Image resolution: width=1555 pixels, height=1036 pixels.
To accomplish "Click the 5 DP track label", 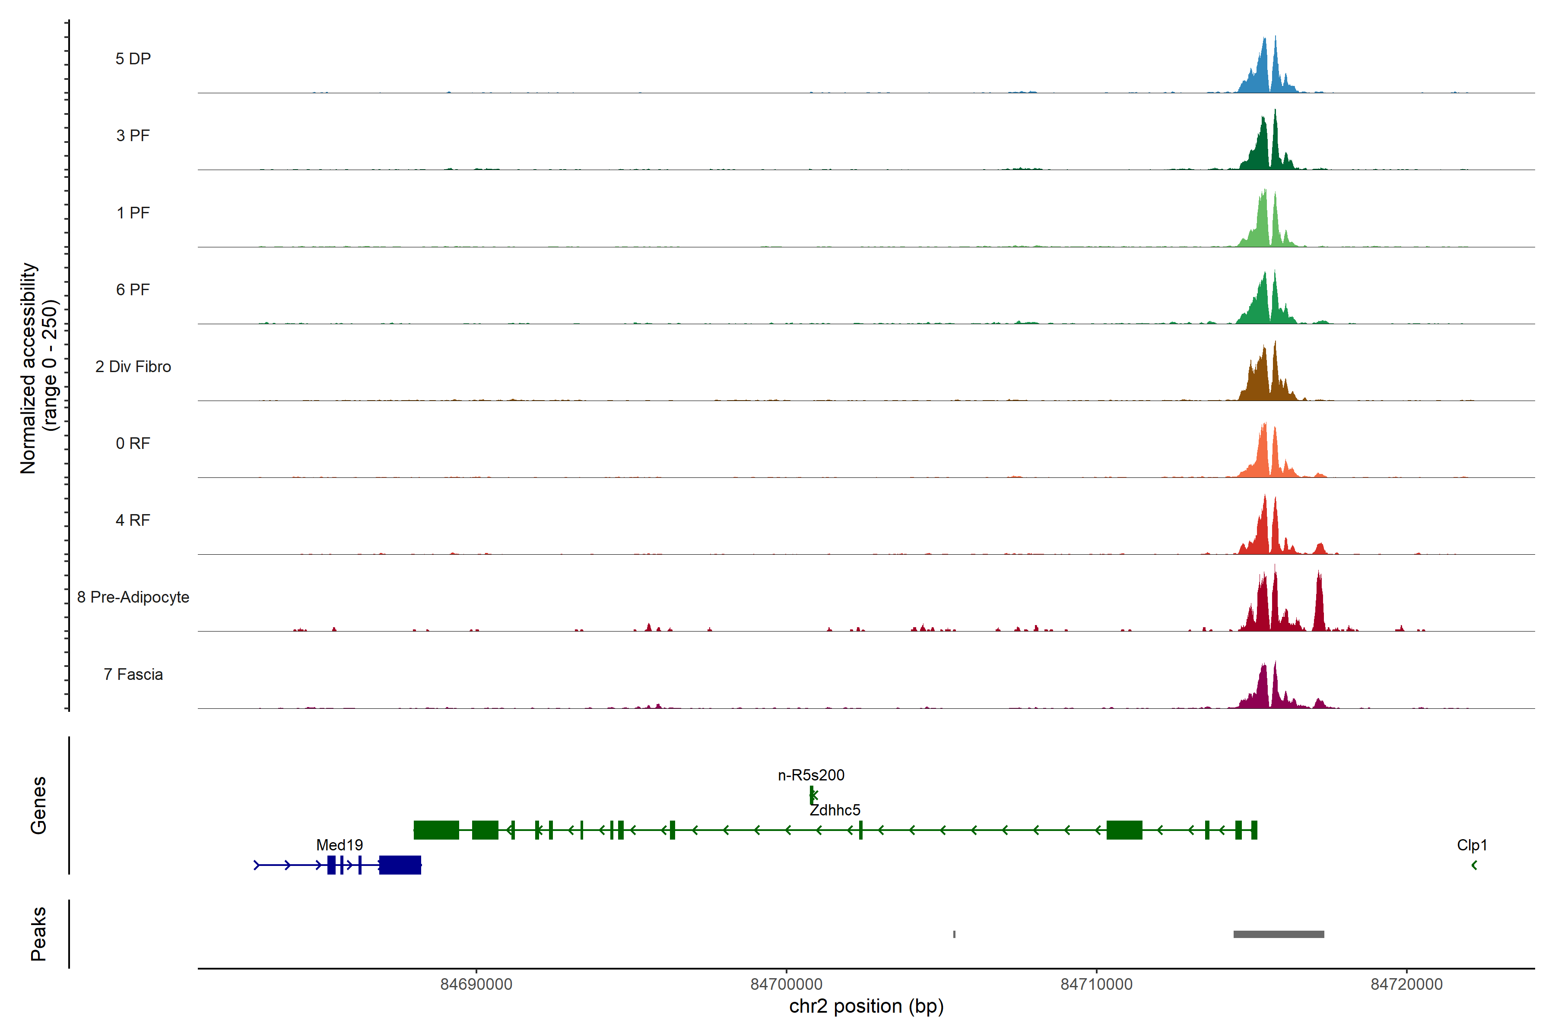I will click(x=133, y=58).
